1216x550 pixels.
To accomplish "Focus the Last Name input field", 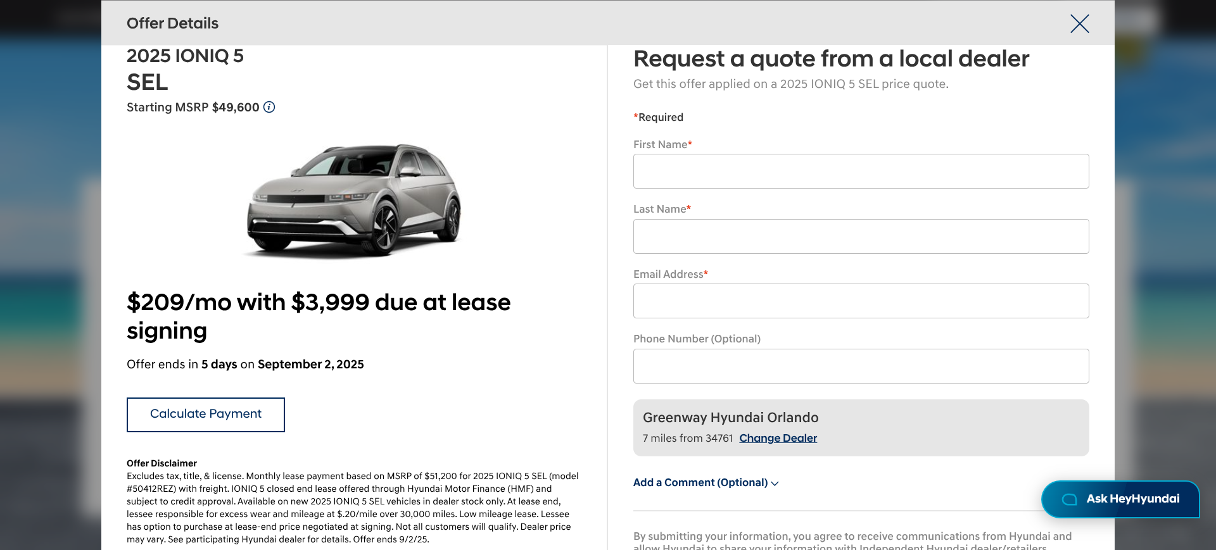I will [x=861, y=236].
